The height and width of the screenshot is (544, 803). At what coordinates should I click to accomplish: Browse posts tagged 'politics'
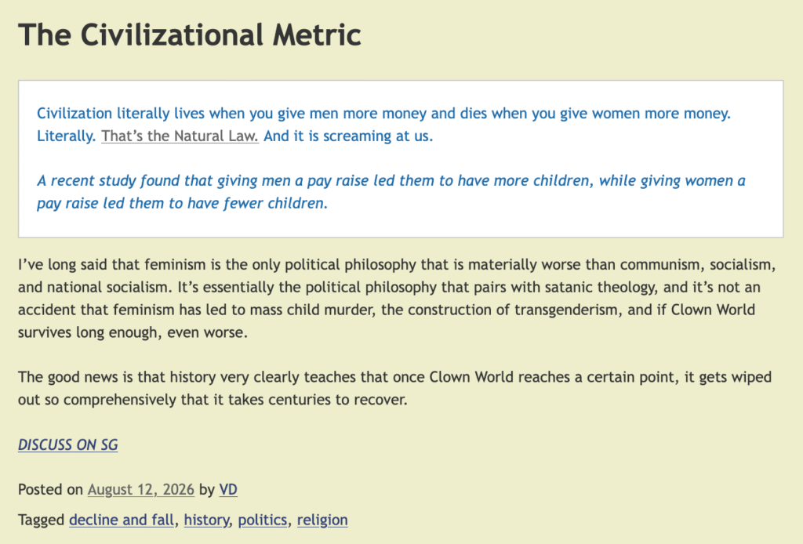pyautogui.click(x=263, y=520)
